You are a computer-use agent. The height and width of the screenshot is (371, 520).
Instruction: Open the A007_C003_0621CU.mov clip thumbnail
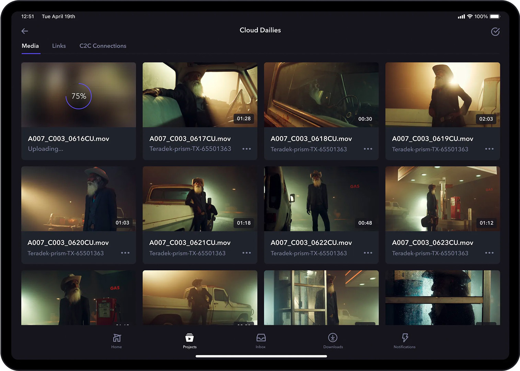pos(200,199)
